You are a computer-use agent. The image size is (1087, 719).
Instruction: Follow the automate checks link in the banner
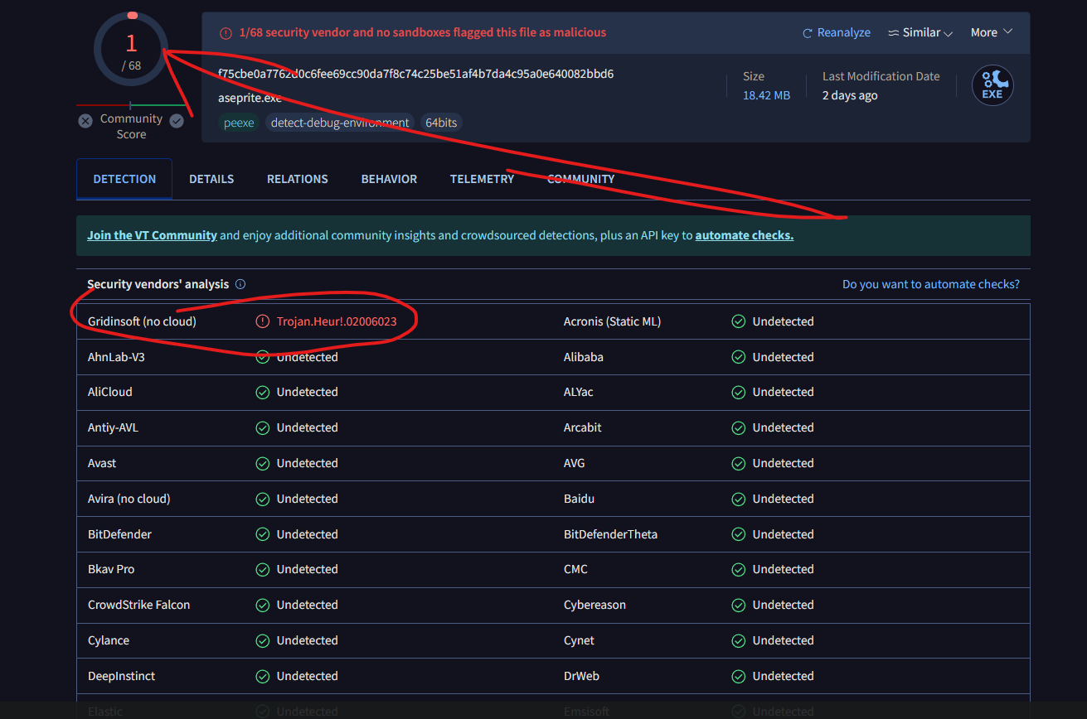tap(744, 235)
